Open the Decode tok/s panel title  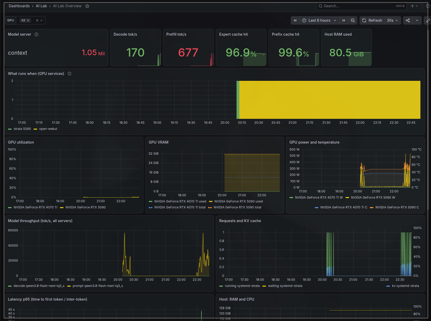[x=125, y=34]
